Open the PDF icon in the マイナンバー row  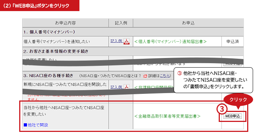[x=126, y=41]
